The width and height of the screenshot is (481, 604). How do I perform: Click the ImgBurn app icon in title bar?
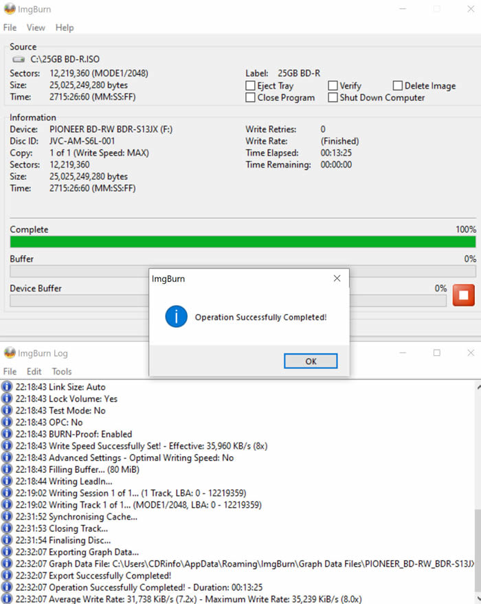pos(10,10)
